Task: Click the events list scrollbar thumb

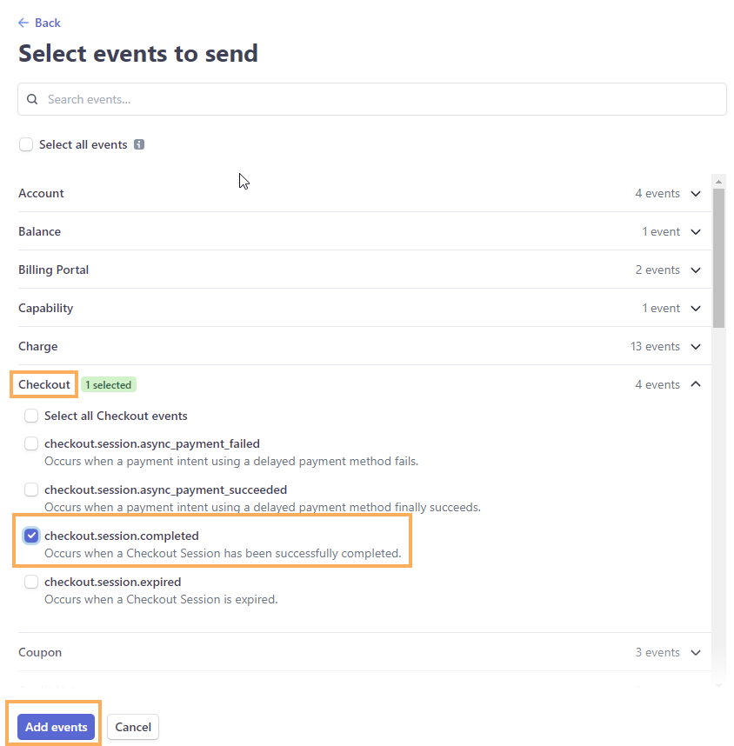Action: 718,258
